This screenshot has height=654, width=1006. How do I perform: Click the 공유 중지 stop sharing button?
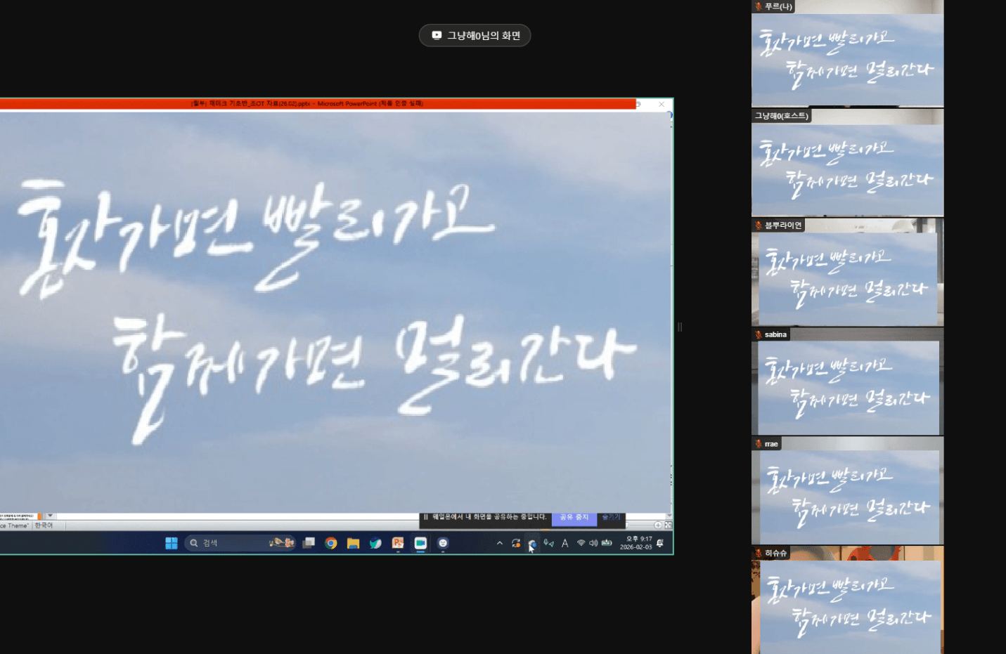coord(574,518)
